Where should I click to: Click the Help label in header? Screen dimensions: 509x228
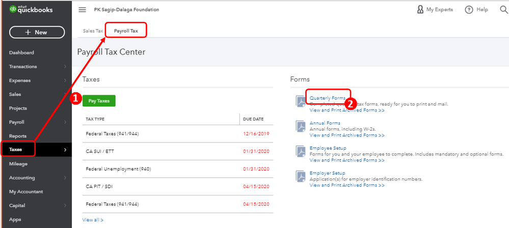point(482,10)
